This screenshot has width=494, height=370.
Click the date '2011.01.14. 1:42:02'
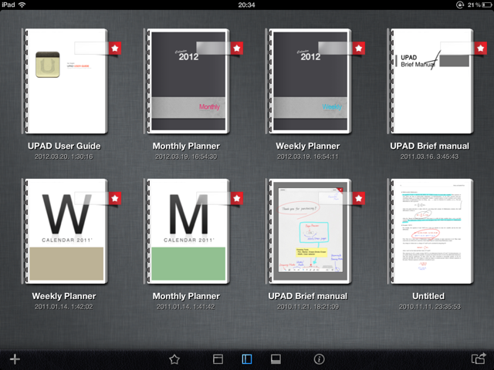[64, 307]
